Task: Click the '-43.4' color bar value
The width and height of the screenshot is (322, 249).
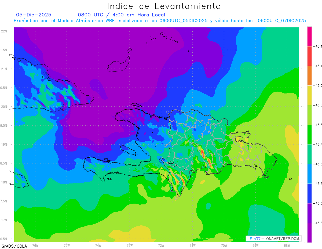Action: [318, 145]
